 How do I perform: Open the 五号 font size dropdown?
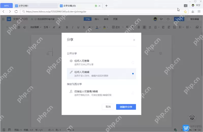[47, 27]
